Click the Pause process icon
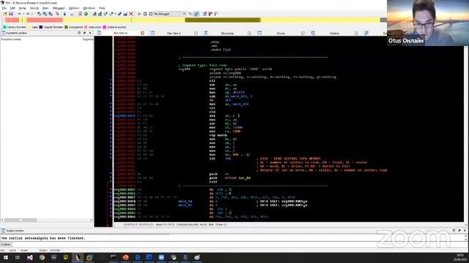The height and width of the screenshot is (263, 469). pos(145,14)
